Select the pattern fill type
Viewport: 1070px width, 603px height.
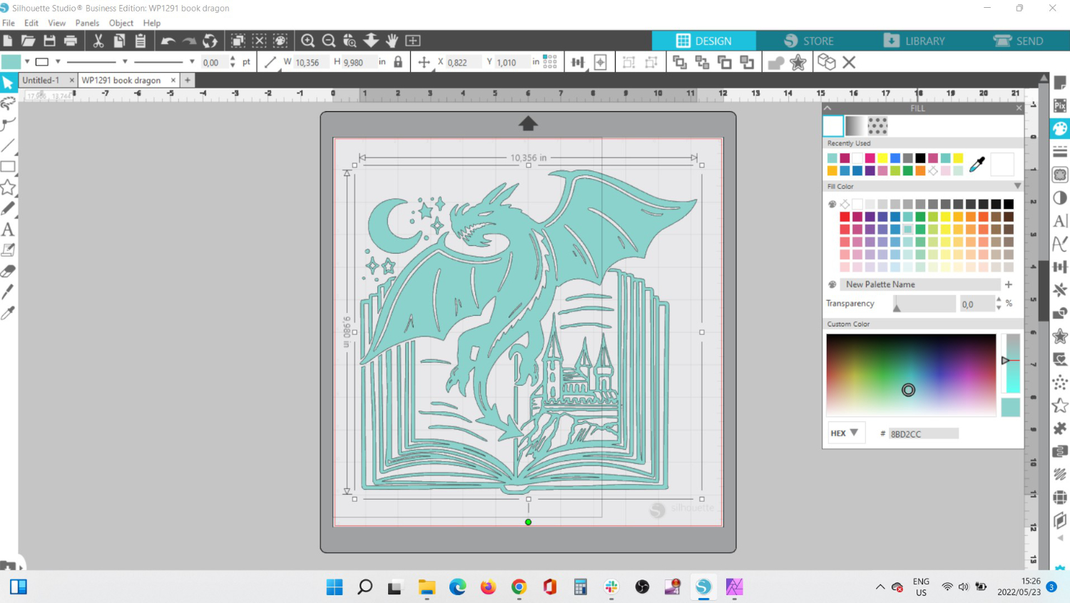tap(877, 126)
